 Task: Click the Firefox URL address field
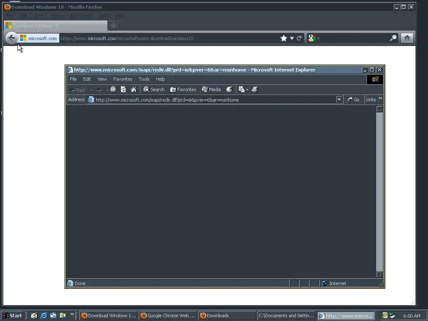[x=169, y=38]
